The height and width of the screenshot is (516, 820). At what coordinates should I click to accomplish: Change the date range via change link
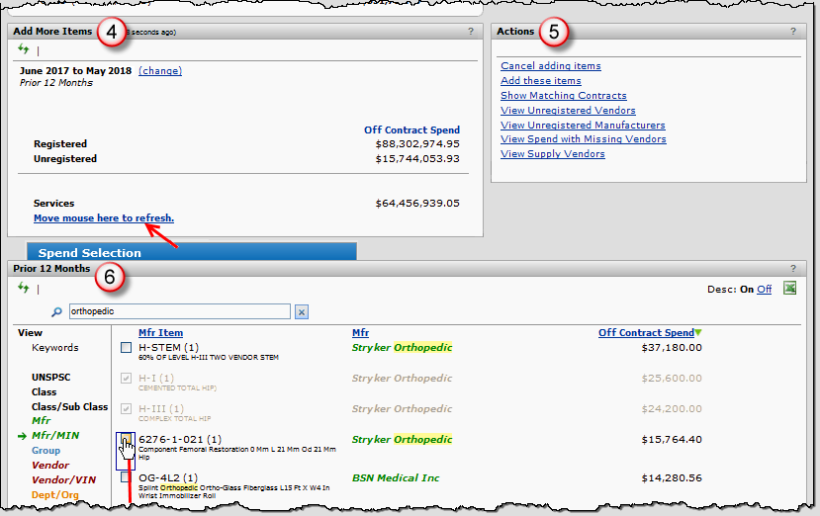coord(159,71)
